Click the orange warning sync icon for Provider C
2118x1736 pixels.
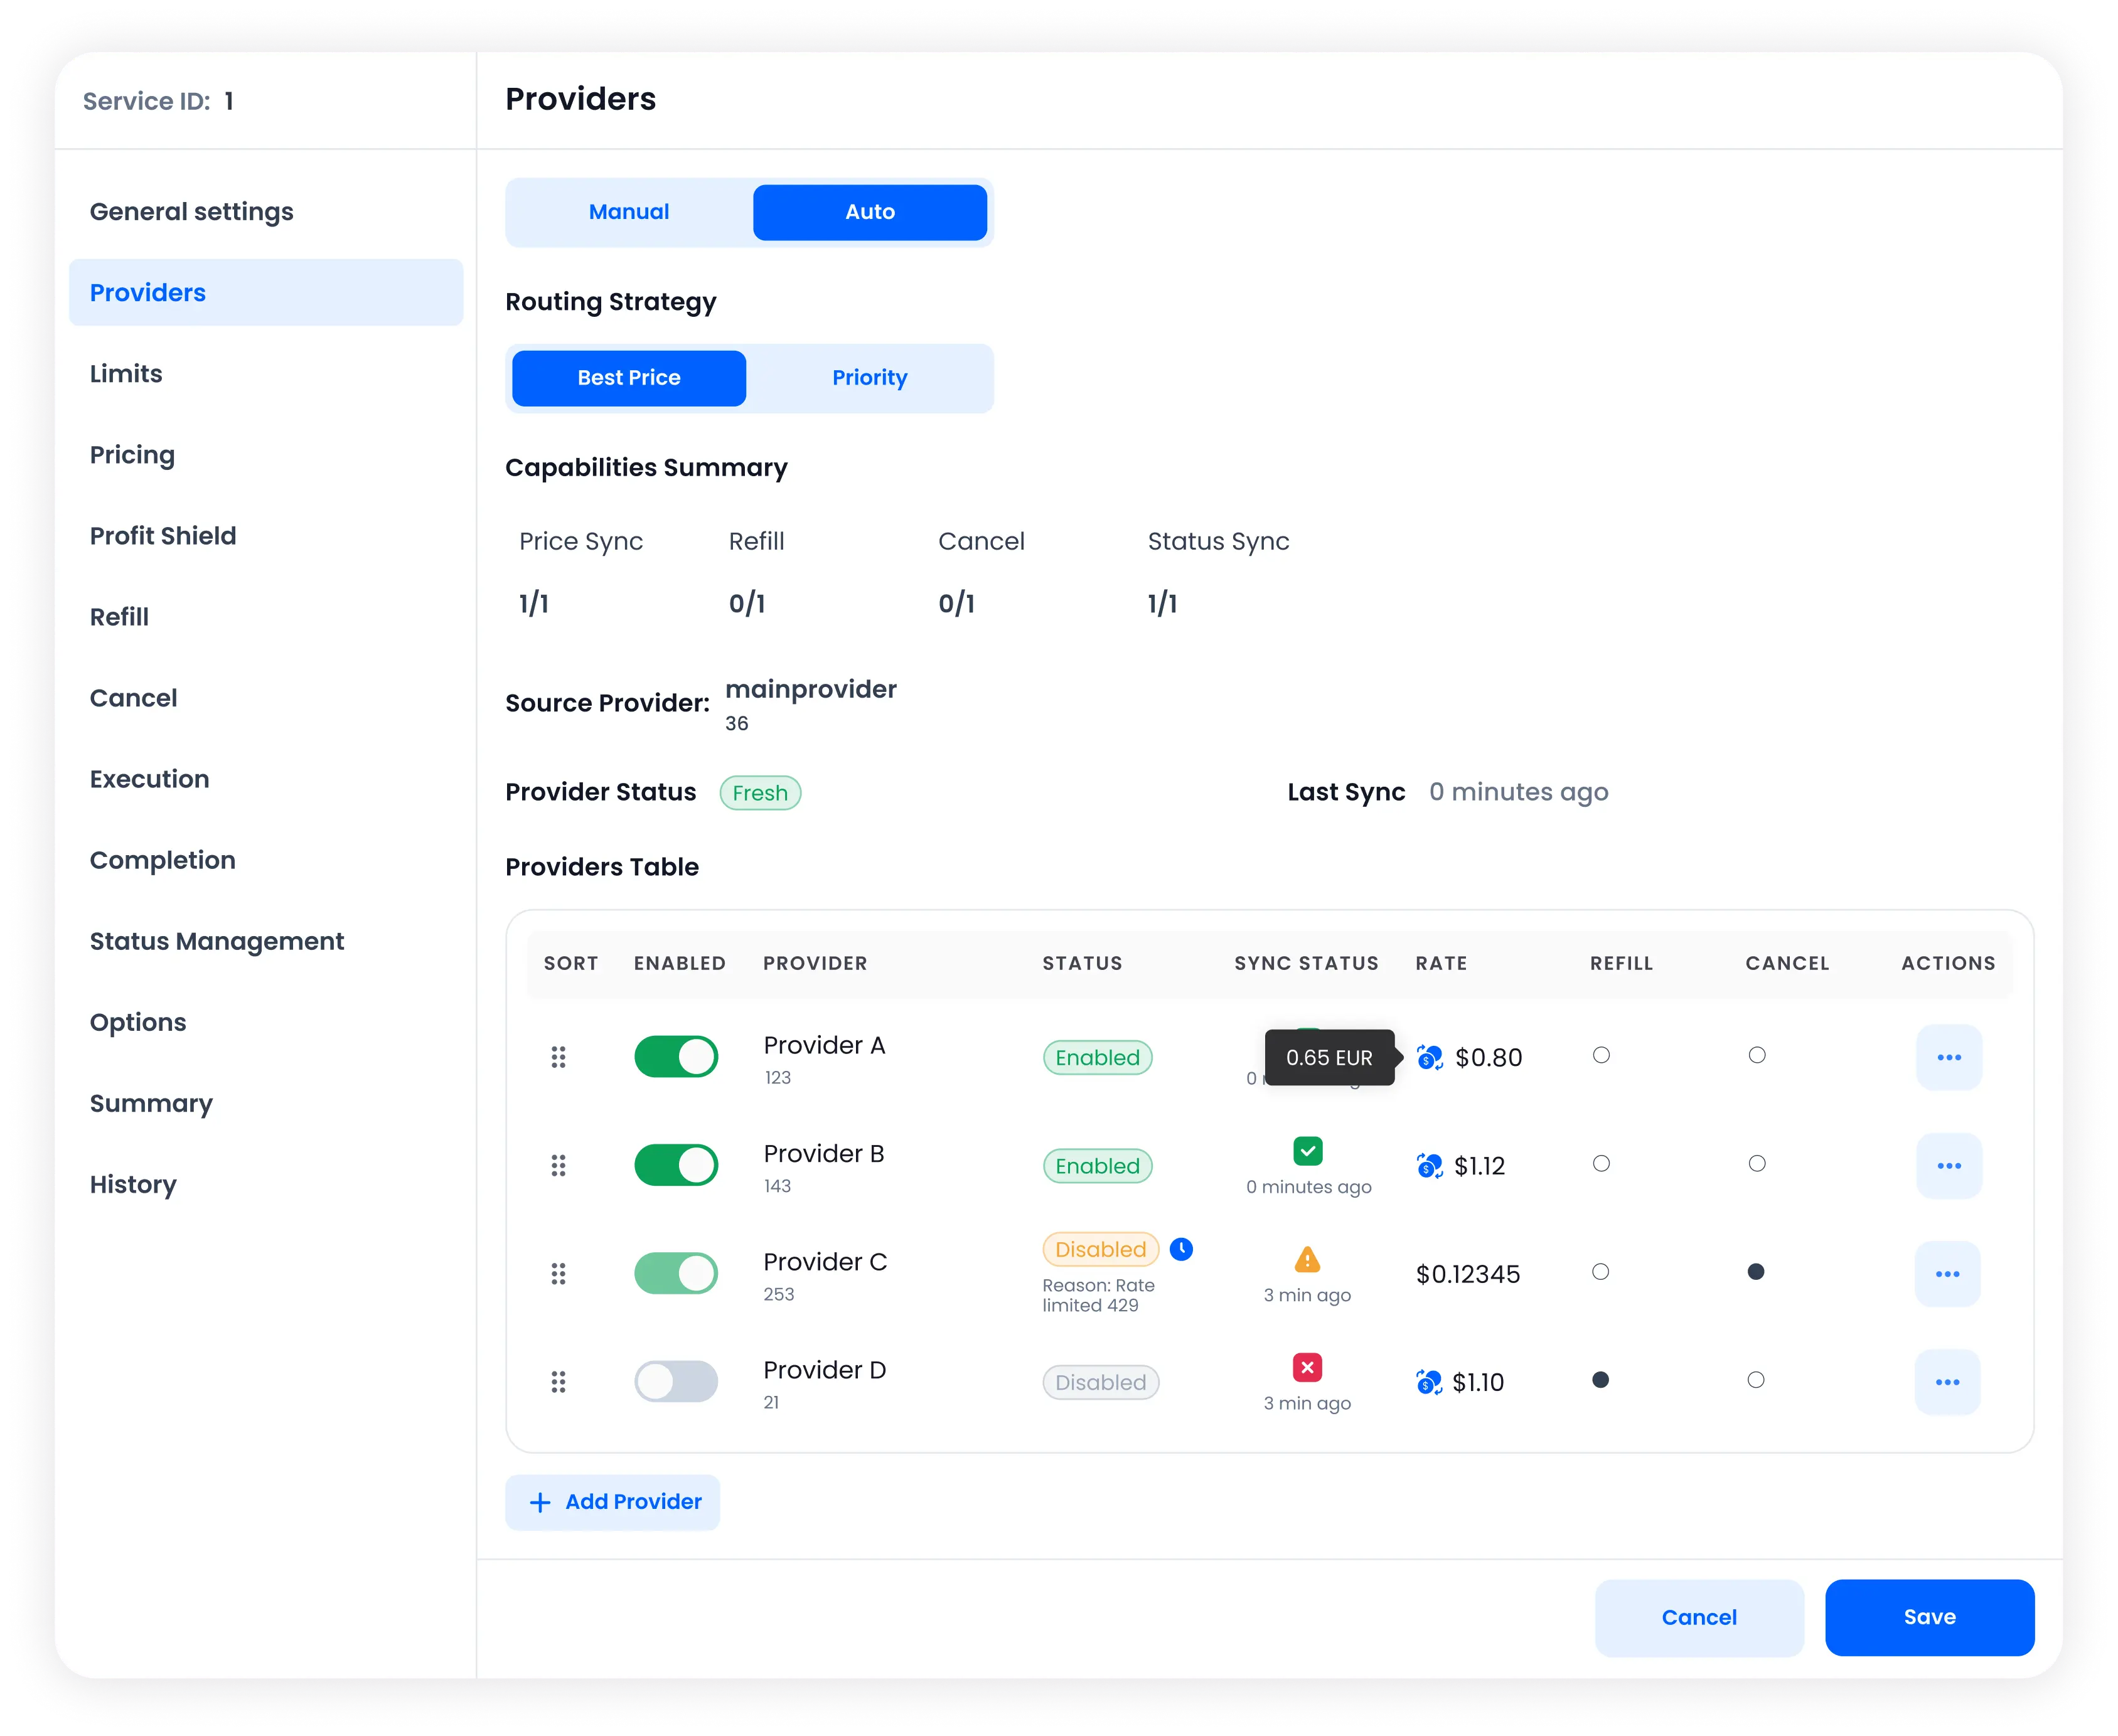point(1307,1259)
